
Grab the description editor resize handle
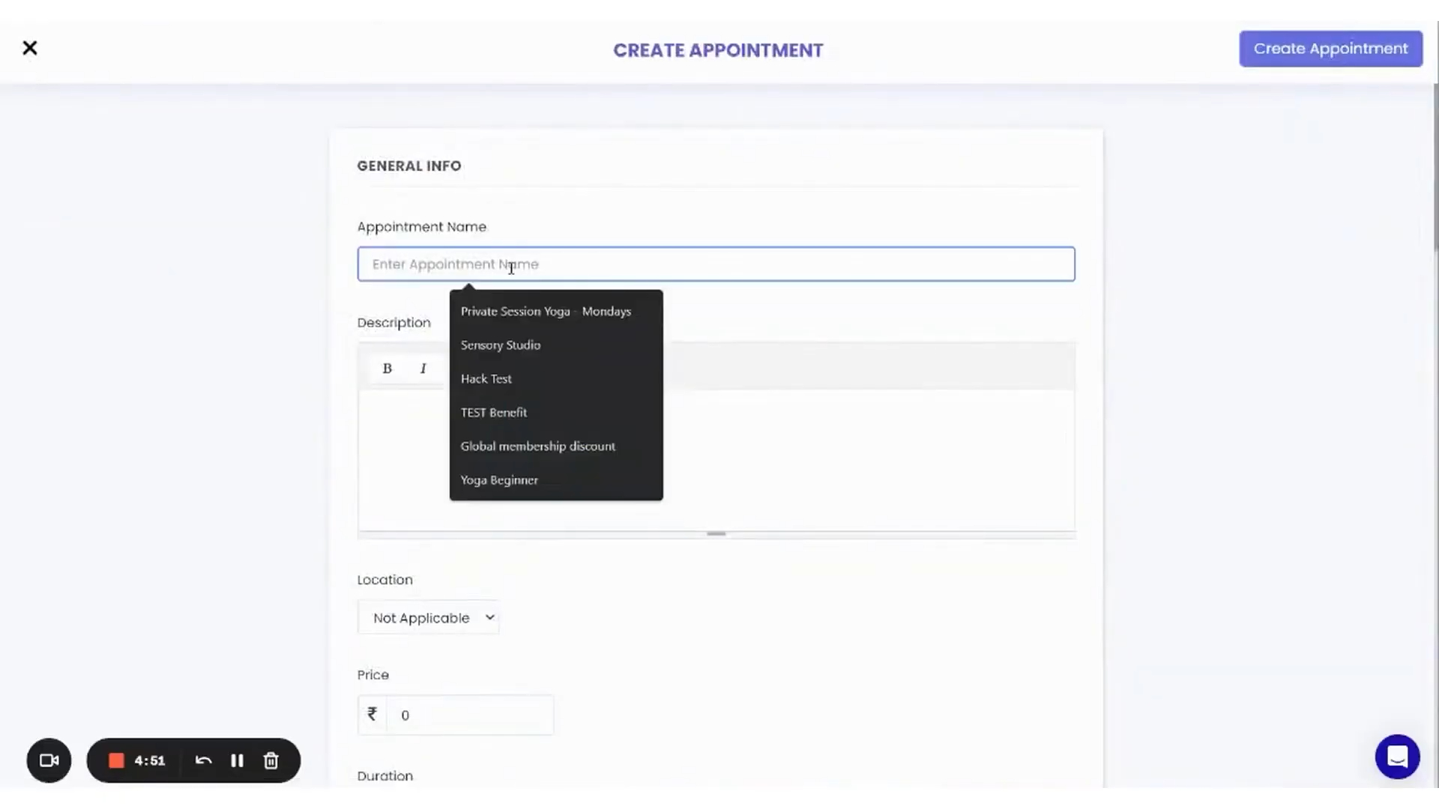tap(716, 534)
